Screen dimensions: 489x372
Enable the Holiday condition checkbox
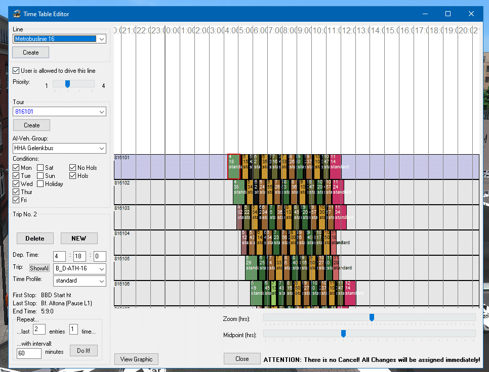40,184
